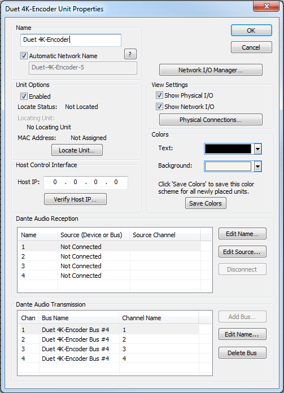Select reception row 1 Not Connected
Viewport: 284px width, 393px height.
[111, 247]
